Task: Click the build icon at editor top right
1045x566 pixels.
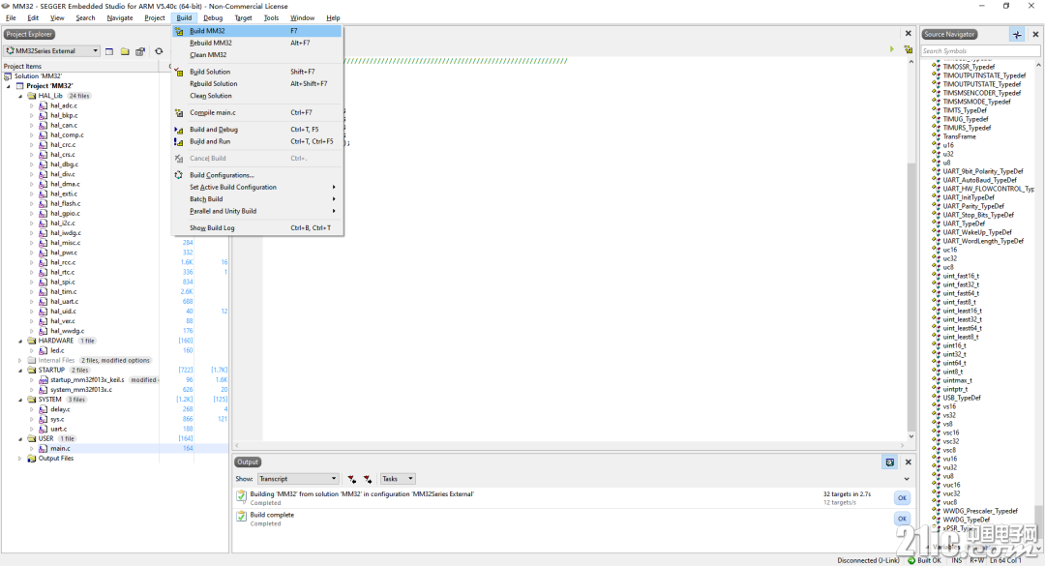Action: point(908,49)
